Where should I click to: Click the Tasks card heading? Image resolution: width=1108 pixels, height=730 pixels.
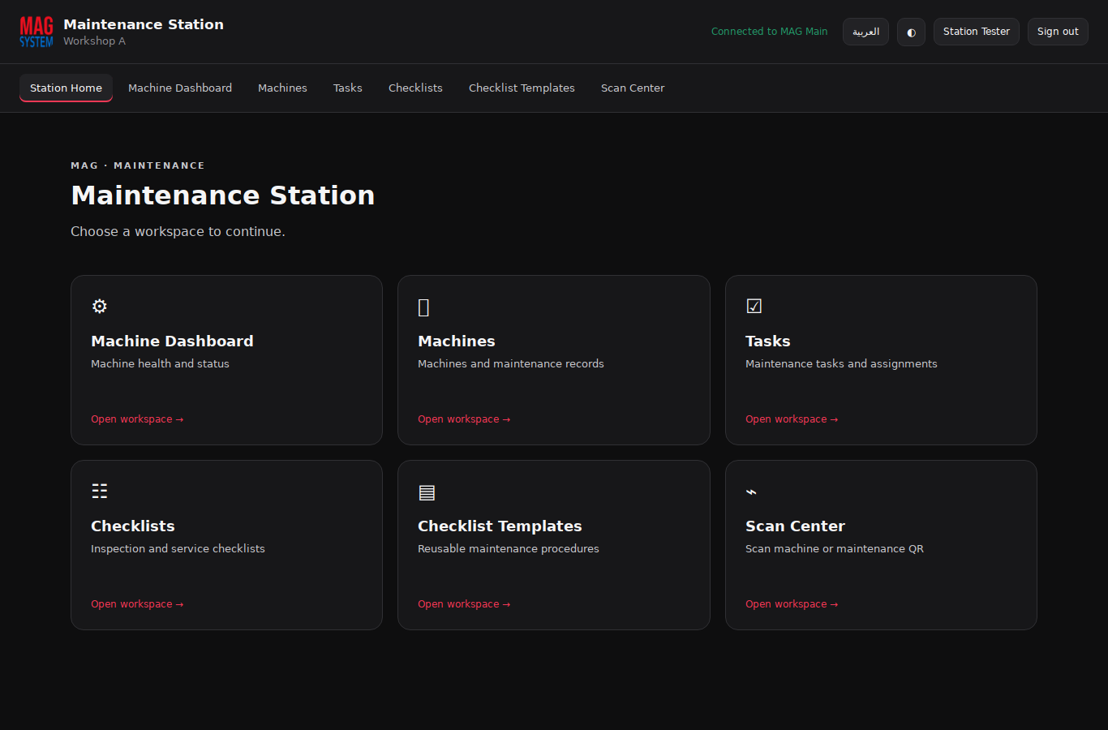click(x=768, y=341)
